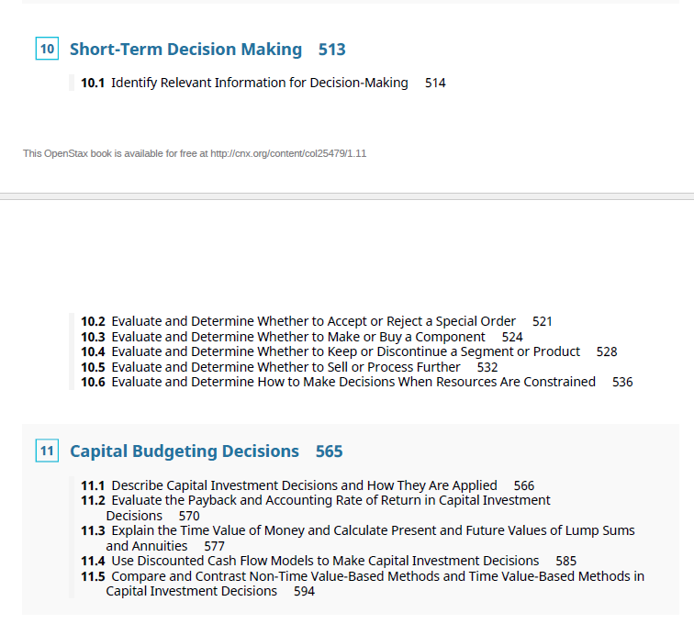Click the OpenStax cnx.org footer text
This screenshot has width=694, height=635.
(x=195, y=153)
